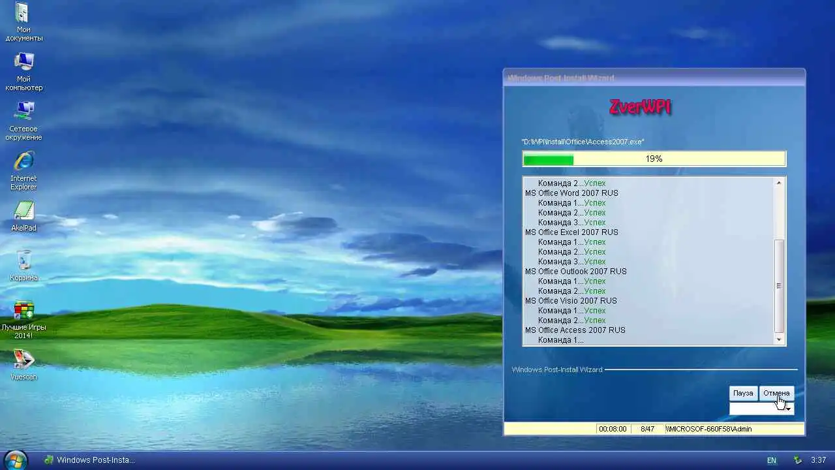Switch the EN language indicator
Screen dimensions: 835x470
click(772, 460)
